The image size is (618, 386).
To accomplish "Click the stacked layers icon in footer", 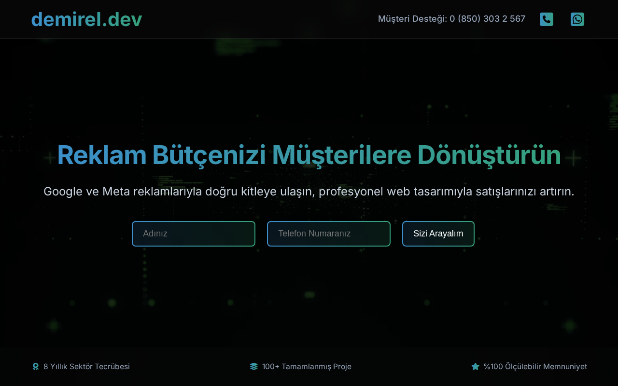I will pyautogui.click(x=254, y=367).
